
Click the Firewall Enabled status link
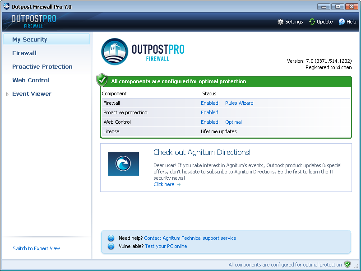pyautogui.click(x=210, y=103)
